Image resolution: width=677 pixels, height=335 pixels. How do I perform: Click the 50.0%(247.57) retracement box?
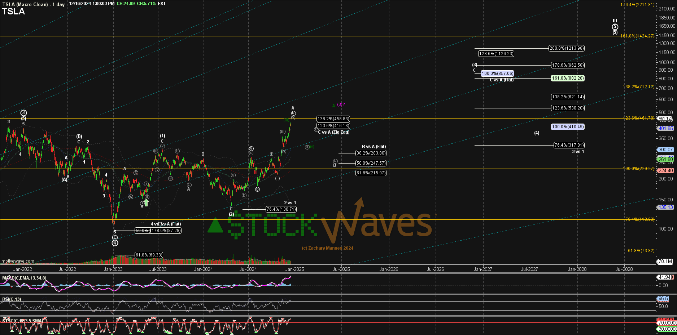(x=371, y=163)
